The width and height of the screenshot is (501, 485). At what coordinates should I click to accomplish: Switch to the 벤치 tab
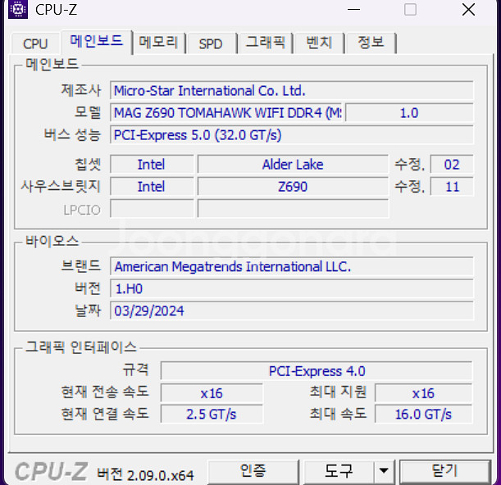pyautogui.click(x=318, y=43)
